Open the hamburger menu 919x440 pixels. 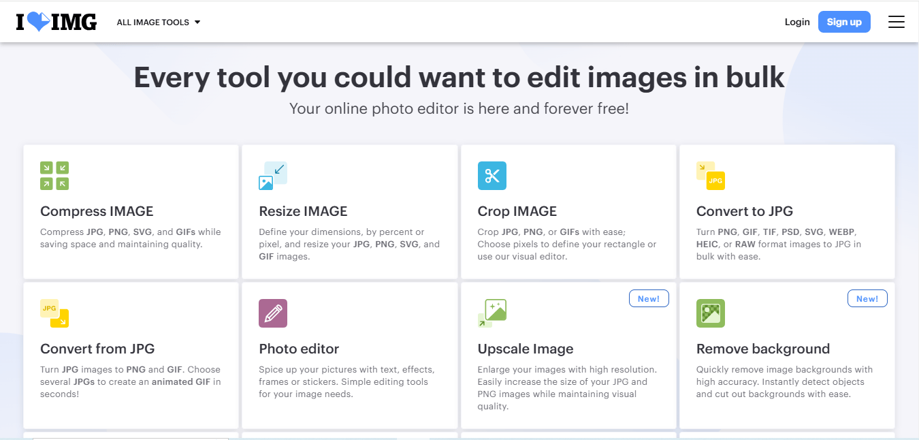tap(897, 21)
